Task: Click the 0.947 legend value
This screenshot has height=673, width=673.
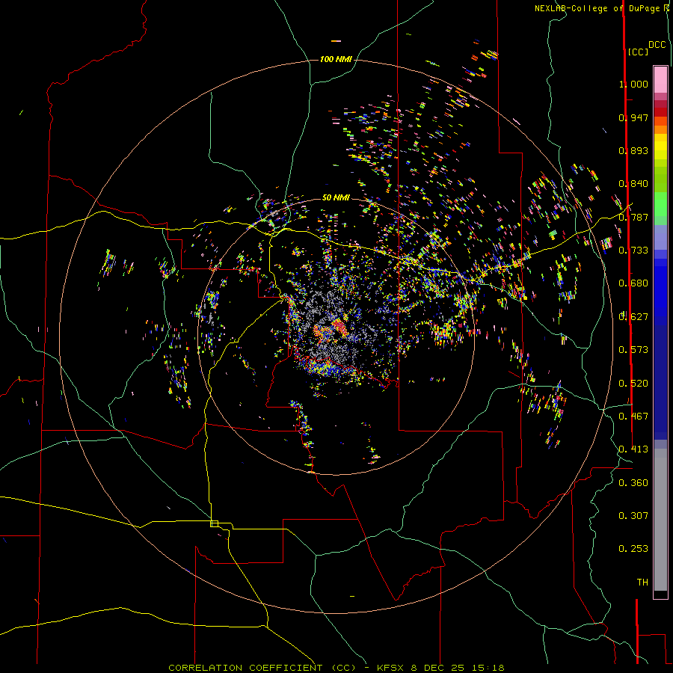Action: tap(633, 117)
